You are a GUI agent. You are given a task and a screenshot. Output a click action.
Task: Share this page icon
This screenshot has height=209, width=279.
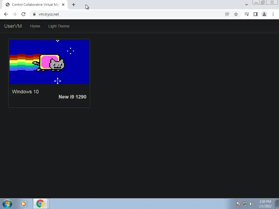[x=227, y=14]
